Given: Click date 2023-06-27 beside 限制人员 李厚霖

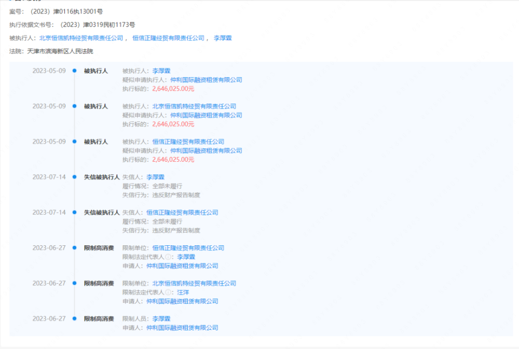Looking at the screenshot, I should (x=49, y=318).
